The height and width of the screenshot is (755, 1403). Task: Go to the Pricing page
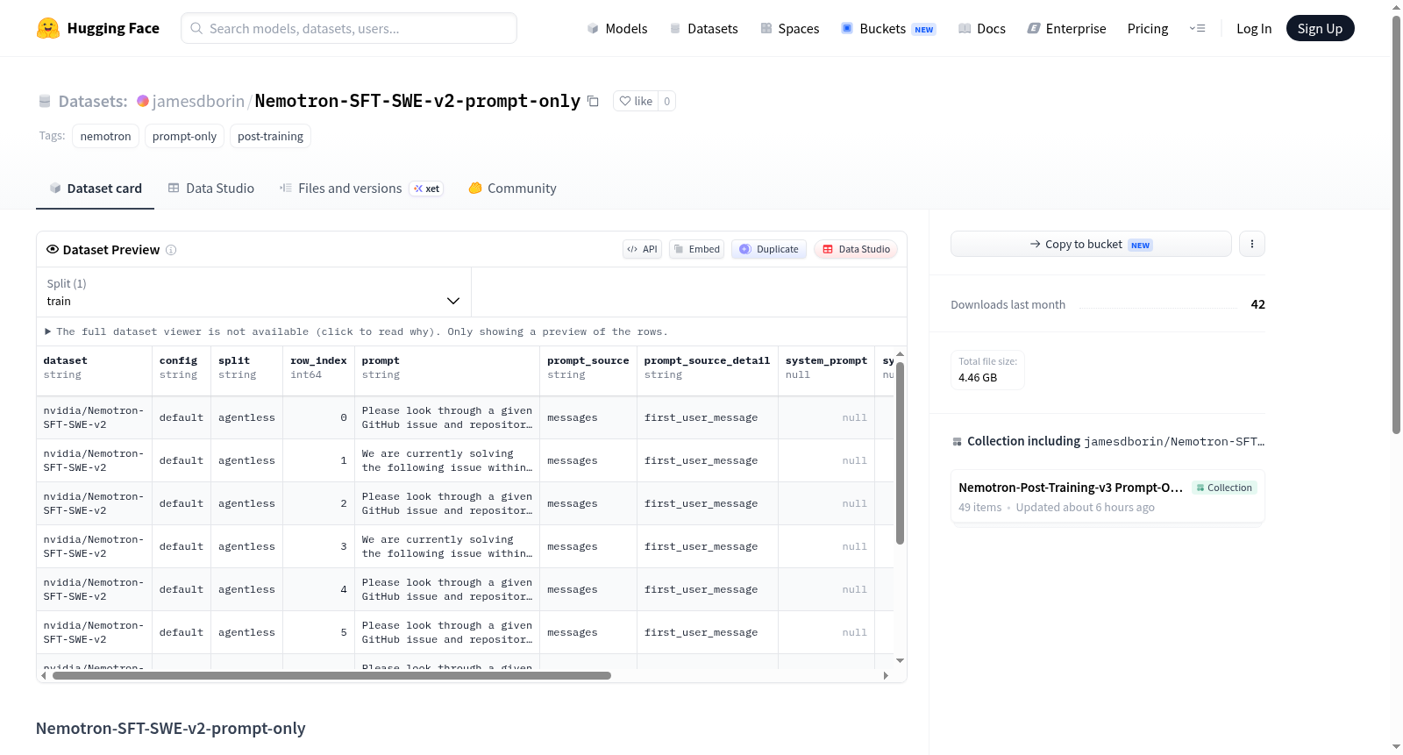click(1148, 28)
